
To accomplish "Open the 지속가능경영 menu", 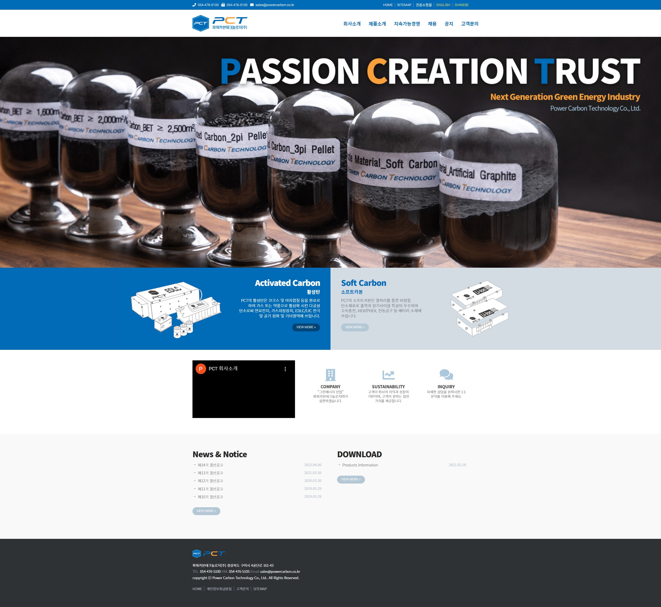I will coord(407,24).
